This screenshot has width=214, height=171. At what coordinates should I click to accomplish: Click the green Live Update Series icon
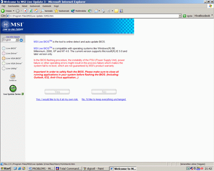pyautogui.click(x=13, y=88)
